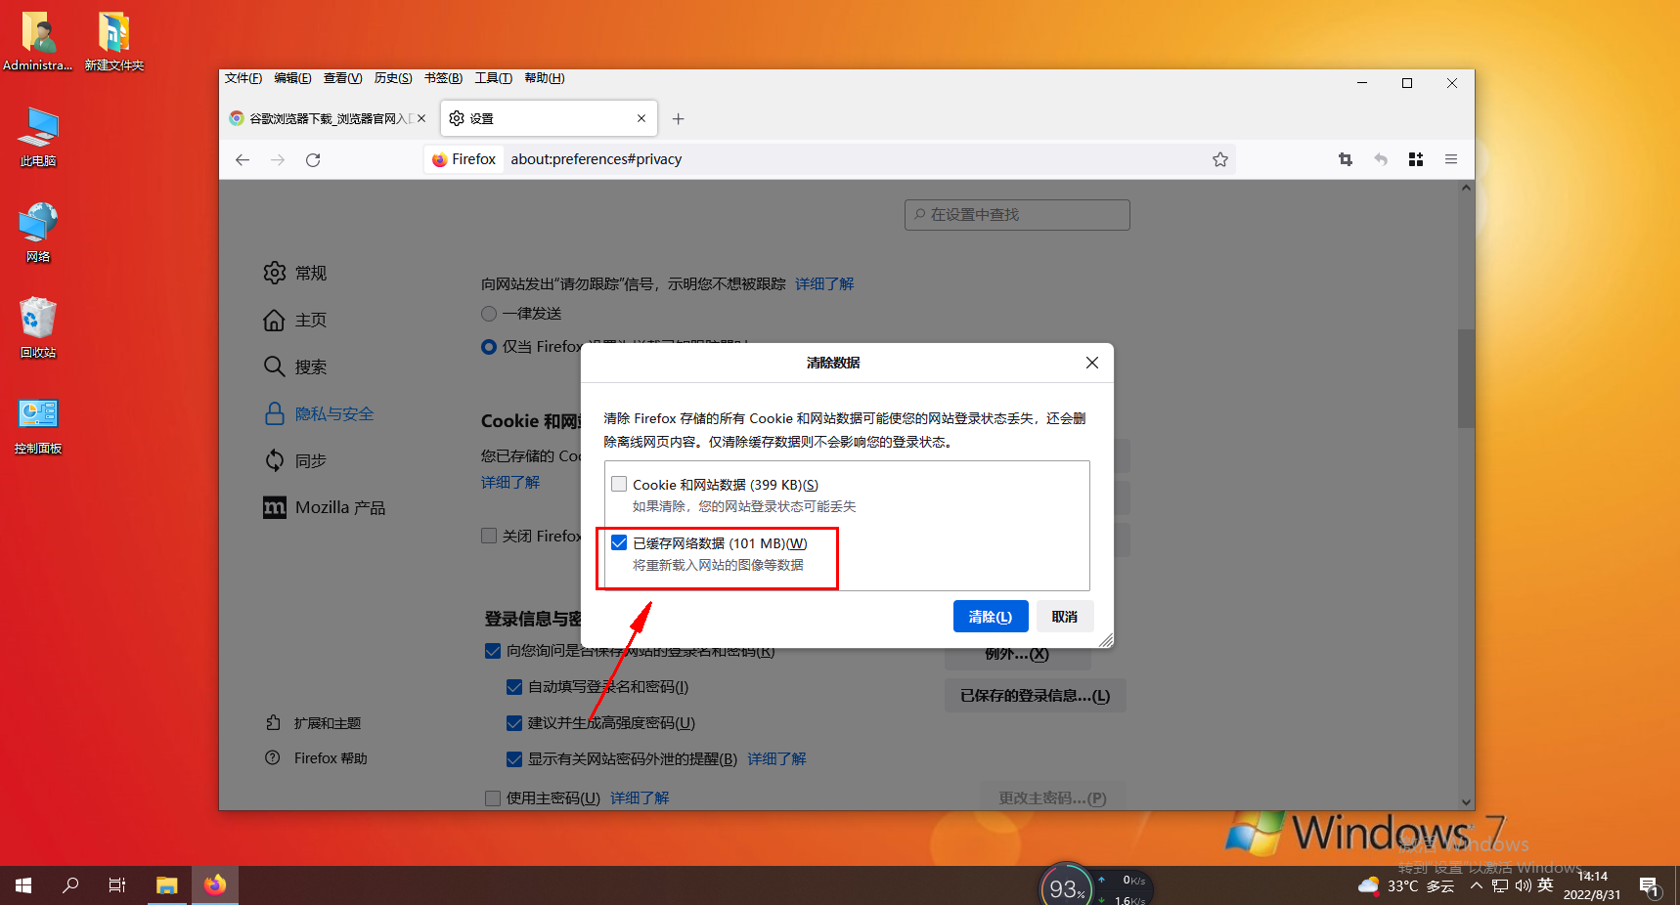Click the undo arrow toolbar icon
Viewport: 1680px width, 905px height.
coord(1381,159)
